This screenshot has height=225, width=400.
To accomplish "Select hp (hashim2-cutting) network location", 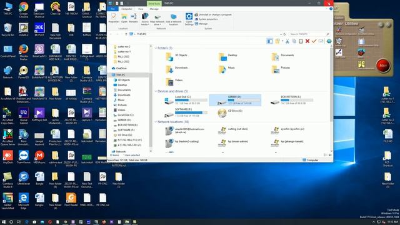I will [182, 143].
